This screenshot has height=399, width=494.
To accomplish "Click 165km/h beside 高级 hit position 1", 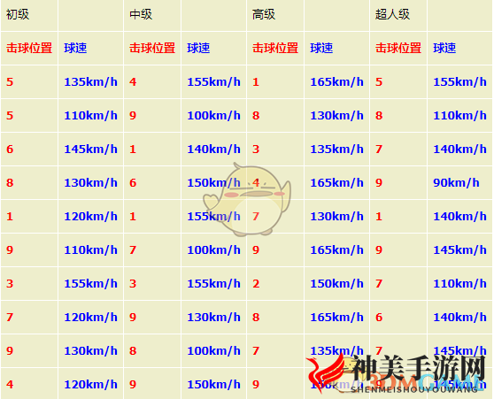I will tap(336, 82).
